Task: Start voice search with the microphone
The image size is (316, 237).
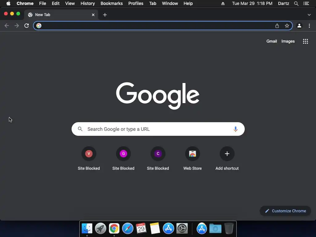Action: [235, 129]
